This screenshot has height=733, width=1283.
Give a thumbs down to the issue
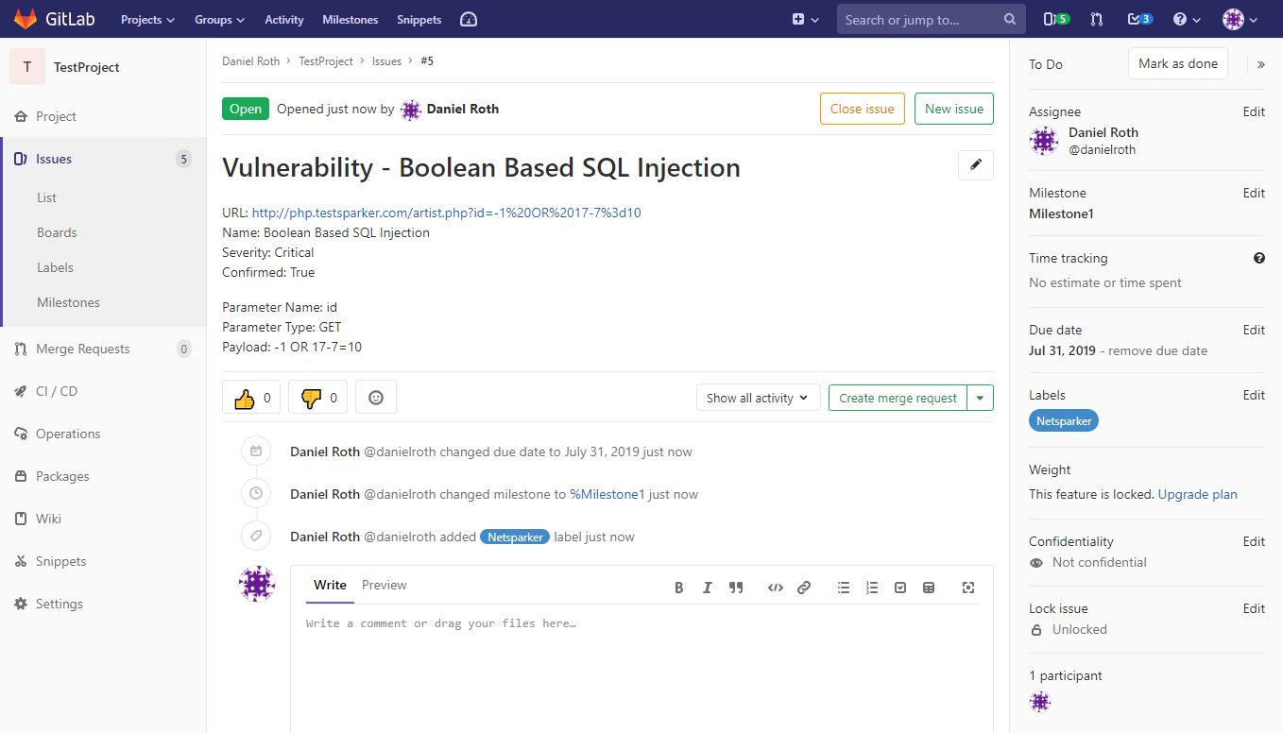click(316, 397)
